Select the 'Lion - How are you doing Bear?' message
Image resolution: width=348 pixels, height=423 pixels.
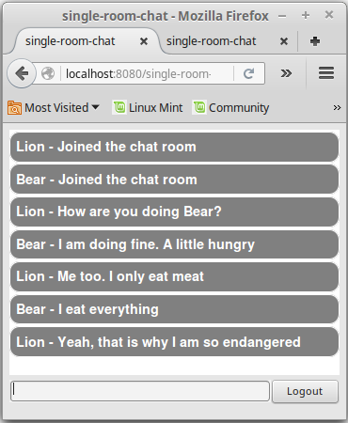(x=174, y=211)
